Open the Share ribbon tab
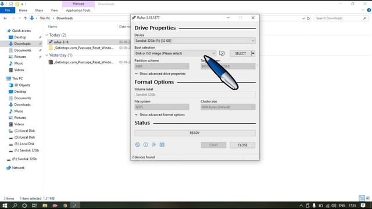The image size is (372, 209). [x=39, y=10]
